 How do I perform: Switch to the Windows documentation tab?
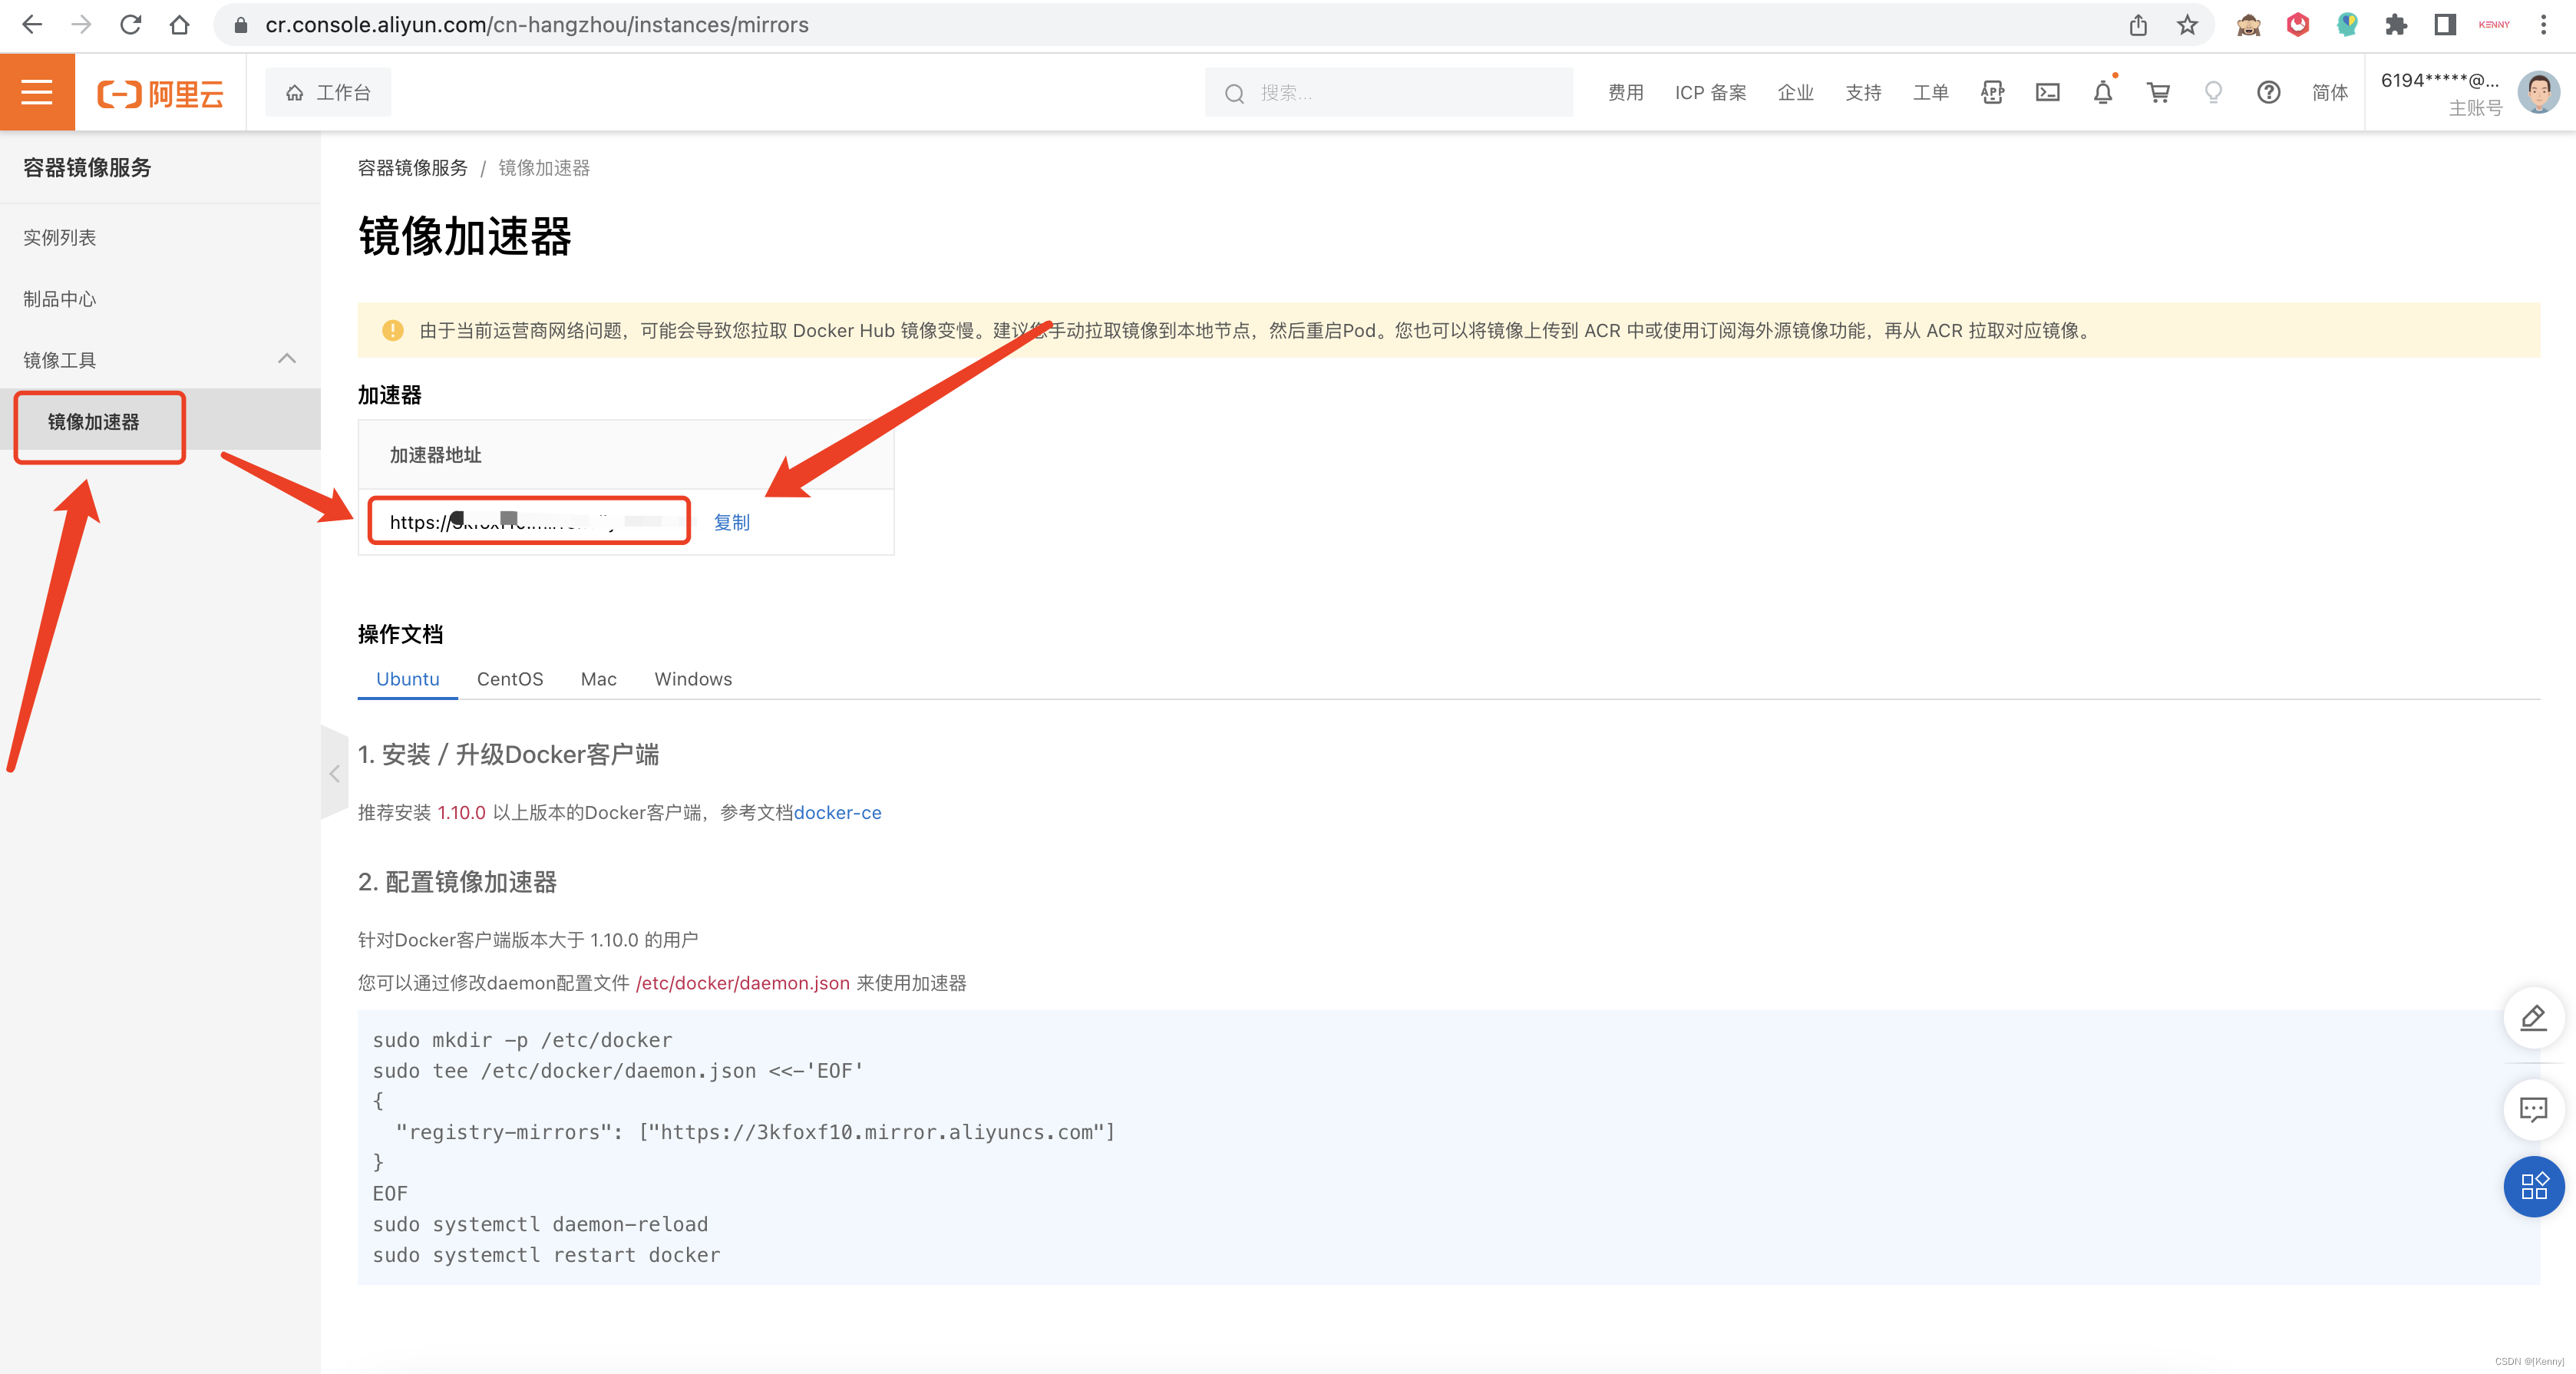693,679
